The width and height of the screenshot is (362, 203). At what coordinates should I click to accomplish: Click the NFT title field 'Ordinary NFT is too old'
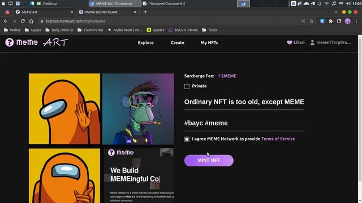(x=244, y=102)
